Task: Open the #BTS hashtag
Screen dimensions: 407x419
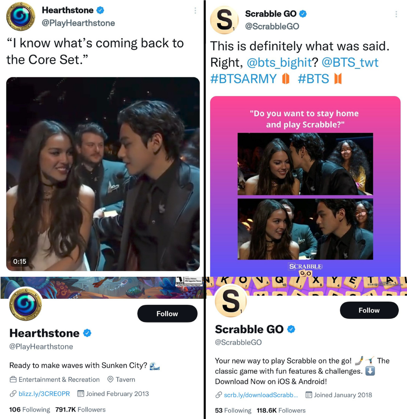Action: [x=313, y=79]
